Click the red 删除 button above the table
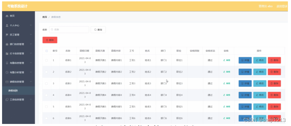Image resolution: width=291 pixels, height=126 pixels. (50, 40)
